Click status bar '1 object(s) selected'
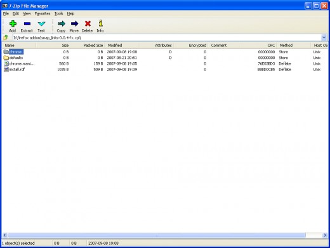This screenshot has width=330, height=248. coord(18,243)
